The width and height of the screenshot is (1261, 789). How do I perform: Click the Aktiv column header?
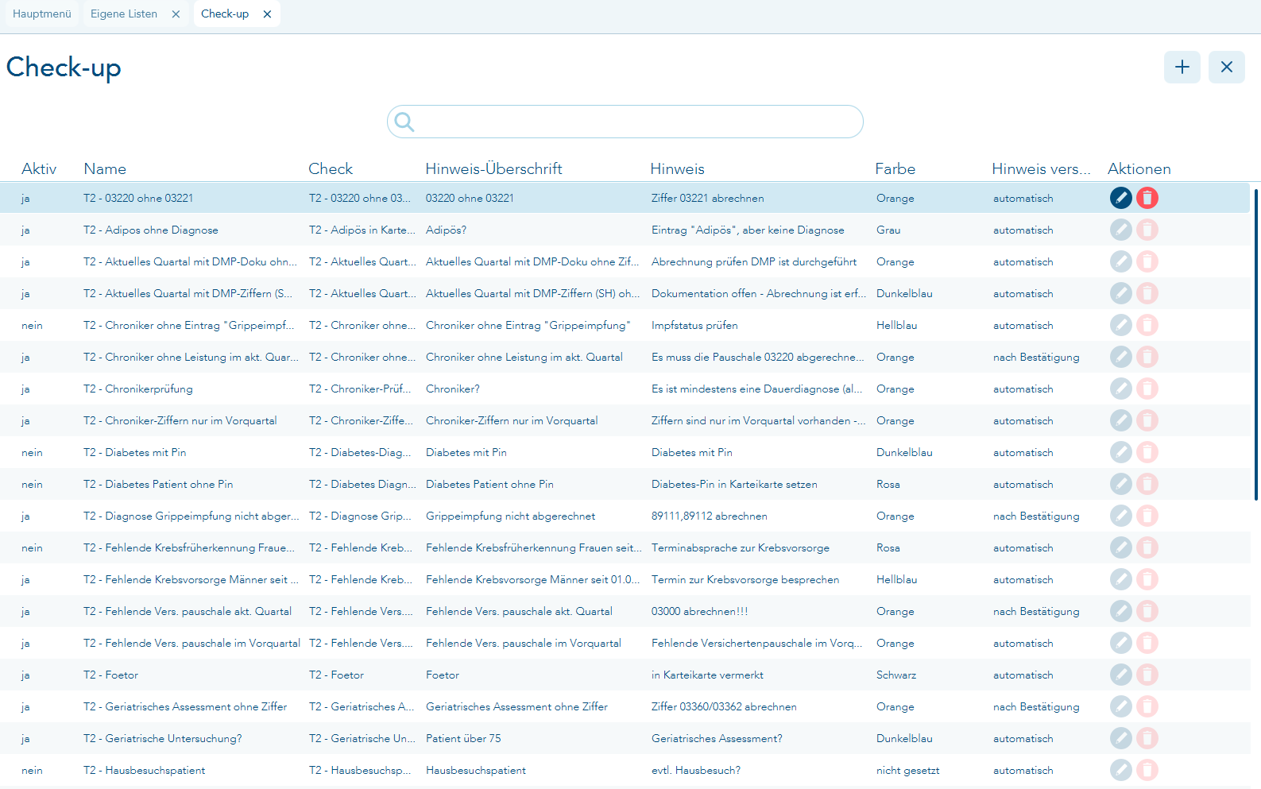pos(39,168)
